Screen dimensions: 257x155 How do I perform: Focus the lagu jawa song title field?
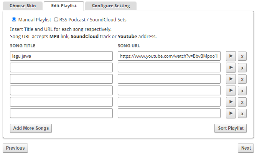click(61, 56)
